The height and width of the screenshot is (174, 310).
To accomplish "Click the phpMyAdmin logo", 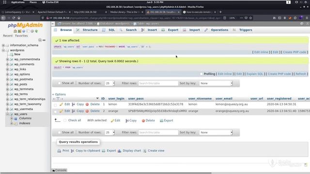I will [25, 25].
